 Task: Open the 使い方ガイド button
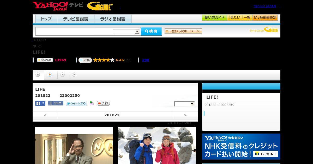pos(214,18)
